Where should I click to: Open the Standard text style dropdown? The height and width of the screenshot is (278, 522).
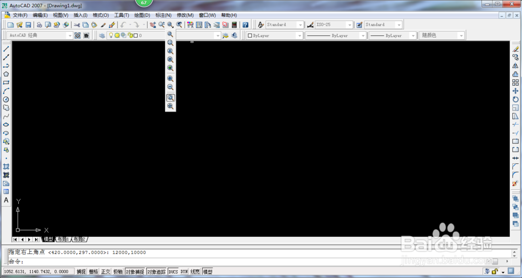coord(284,25)
